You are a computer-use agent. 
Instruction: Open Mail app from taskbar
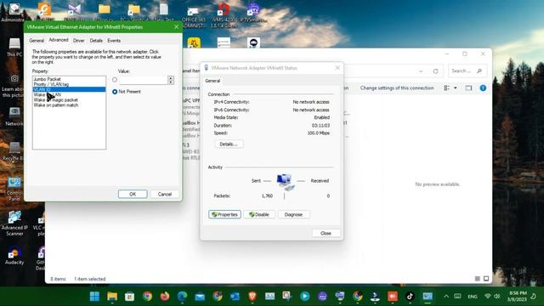point(200,297)
